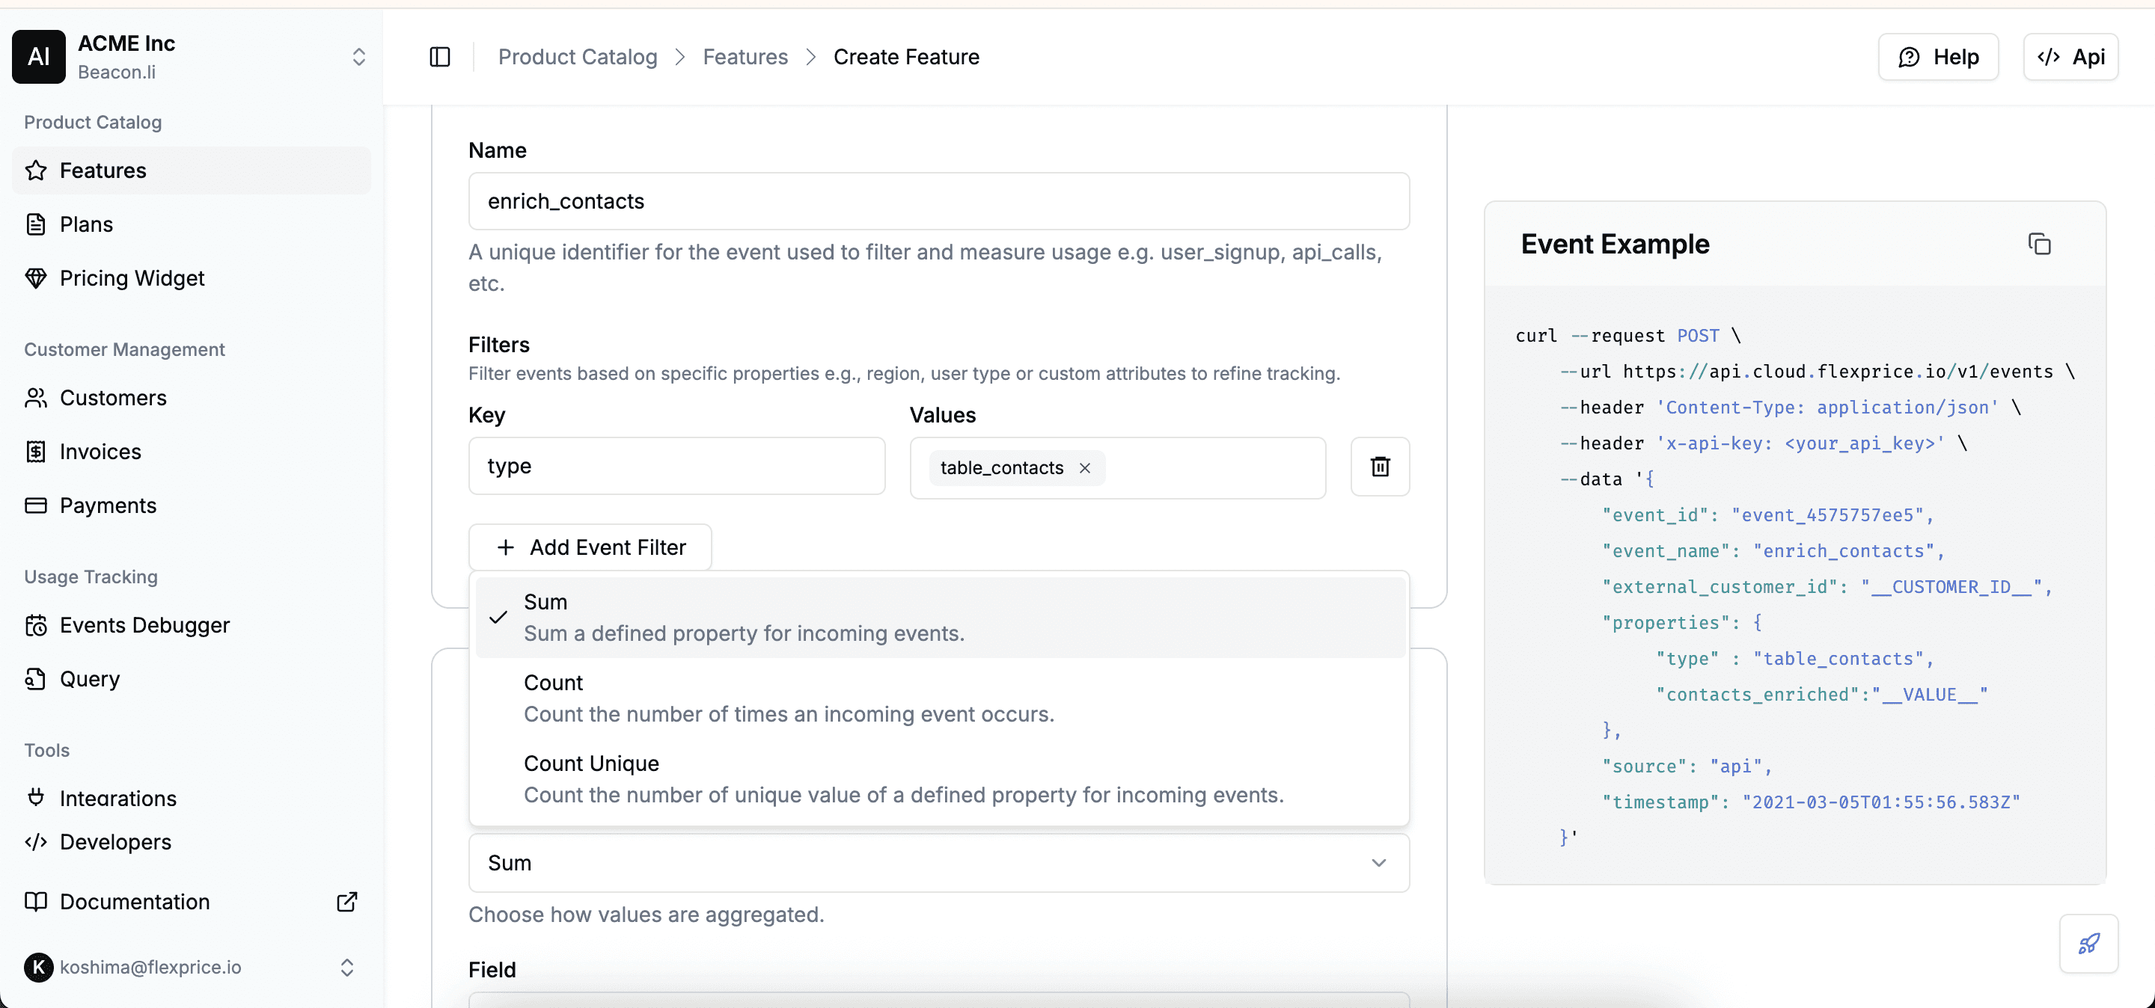The height and width of the screenshot is (1008, 2155).
Task: Click the Create Feature breadcrumb
Action: 906,57
